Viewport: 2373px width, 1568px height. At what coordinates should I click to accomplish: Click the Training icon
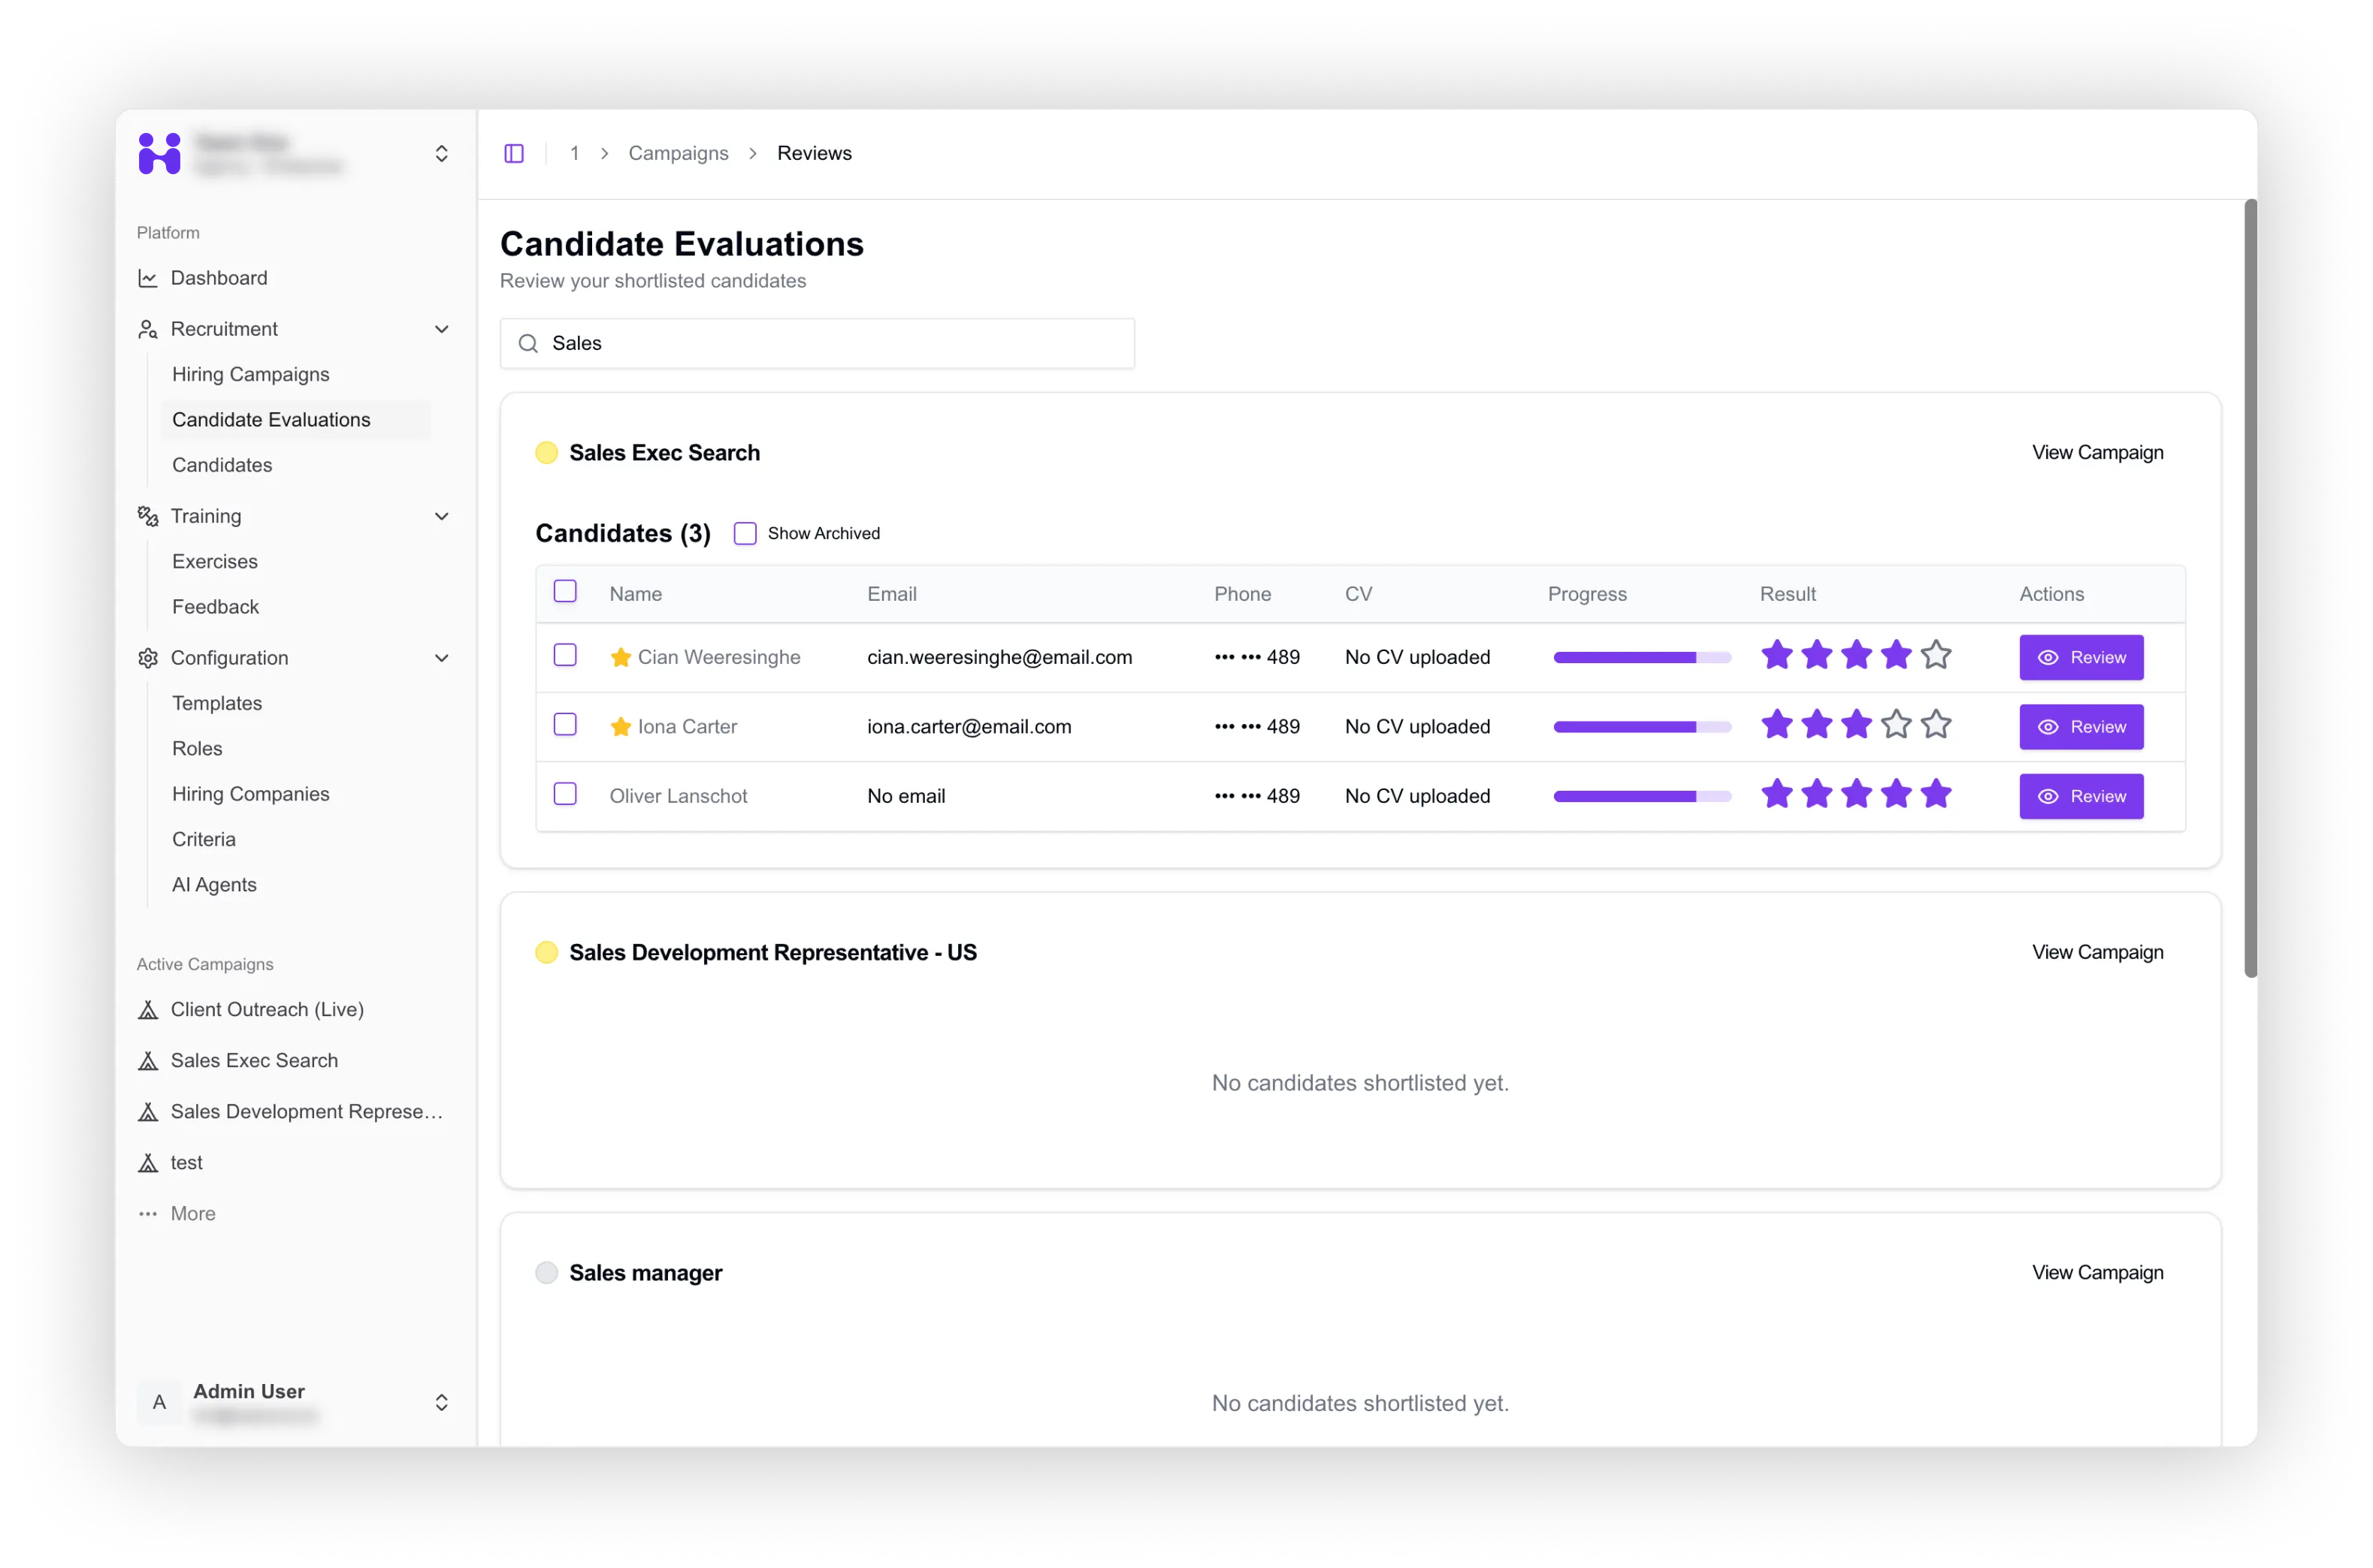point(148,516)
